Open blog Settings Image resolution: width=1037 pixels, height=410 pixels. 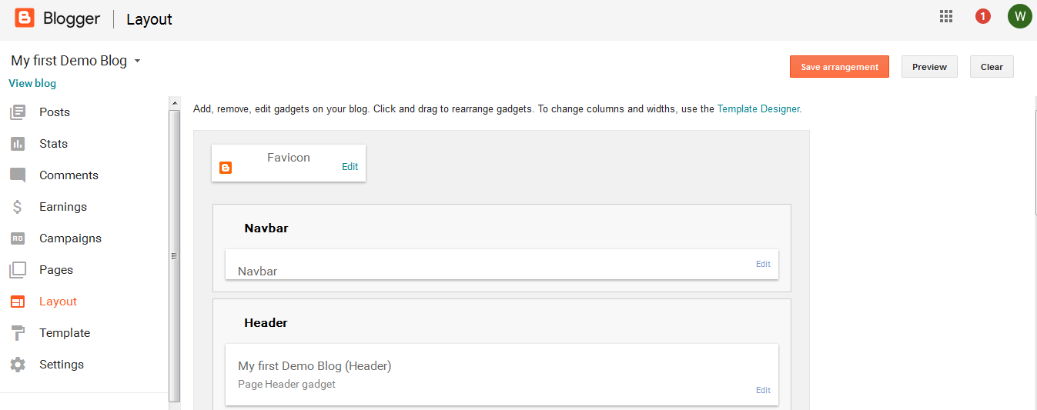coord(62,365)
